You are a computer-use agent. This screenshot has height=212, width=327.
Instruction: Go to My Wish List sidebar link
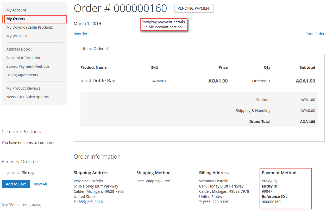tap(17, 36)
